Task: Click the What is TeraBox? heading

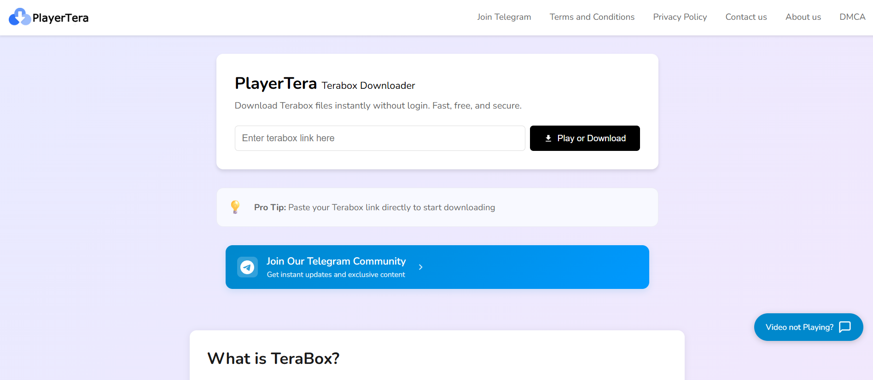Action: tap(274, 358)
